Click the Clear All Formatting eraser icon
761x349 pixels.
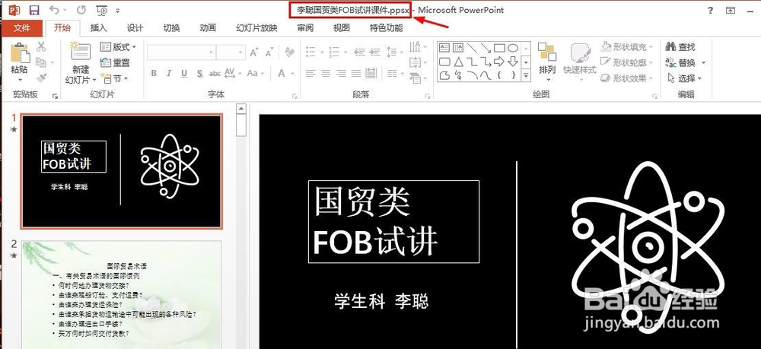coord(290,52)
